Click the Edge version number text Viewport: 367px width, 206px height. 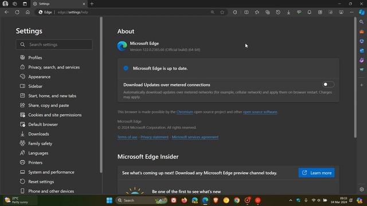(x=165, y=50)
